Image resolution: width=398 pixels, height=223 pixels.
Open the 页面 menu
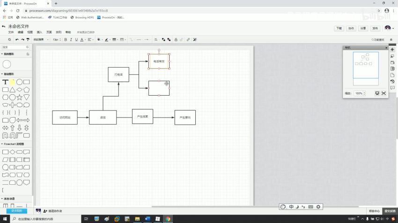click(x=49, y=32)
